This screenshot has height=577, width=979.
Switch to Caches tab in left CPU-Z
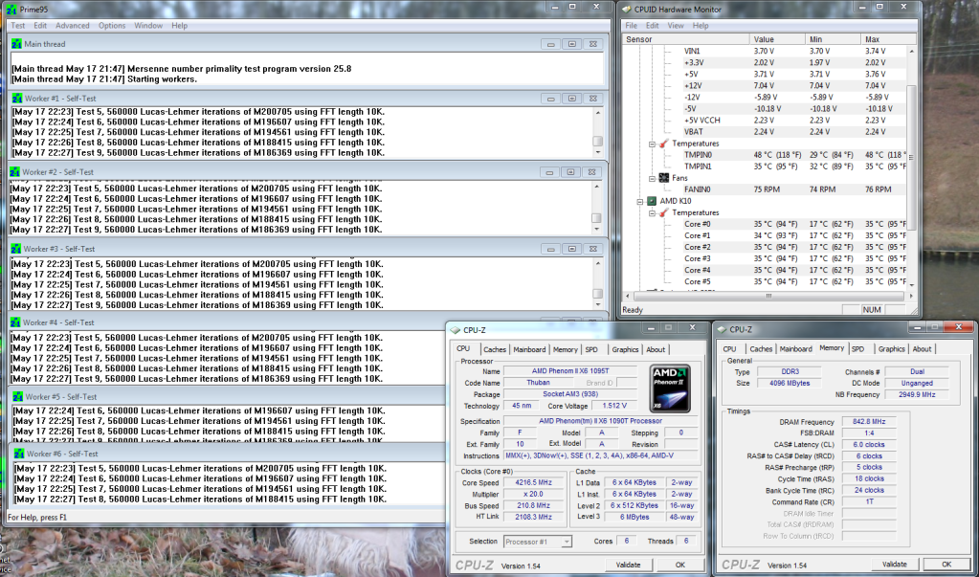click(x=495, y=349)
